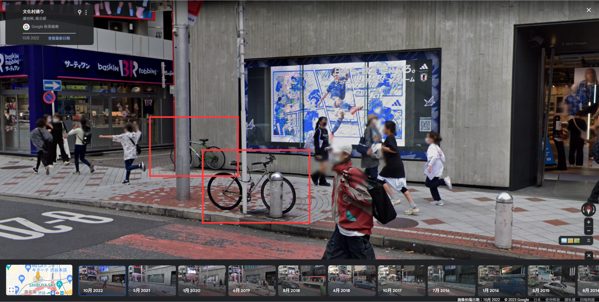The width and height of the screenshot is (599, 302).
Task: Click the 文化村通り title text
Action: point(33,11)
